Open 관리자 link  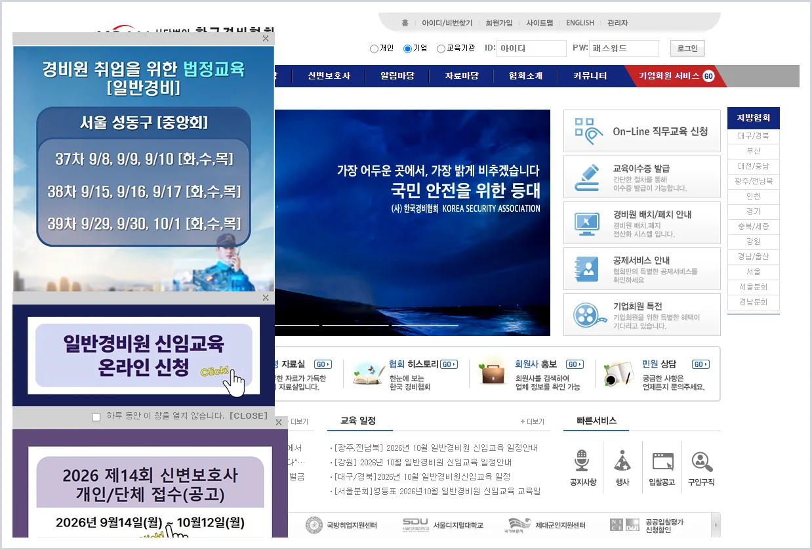(x=618, y=23)
